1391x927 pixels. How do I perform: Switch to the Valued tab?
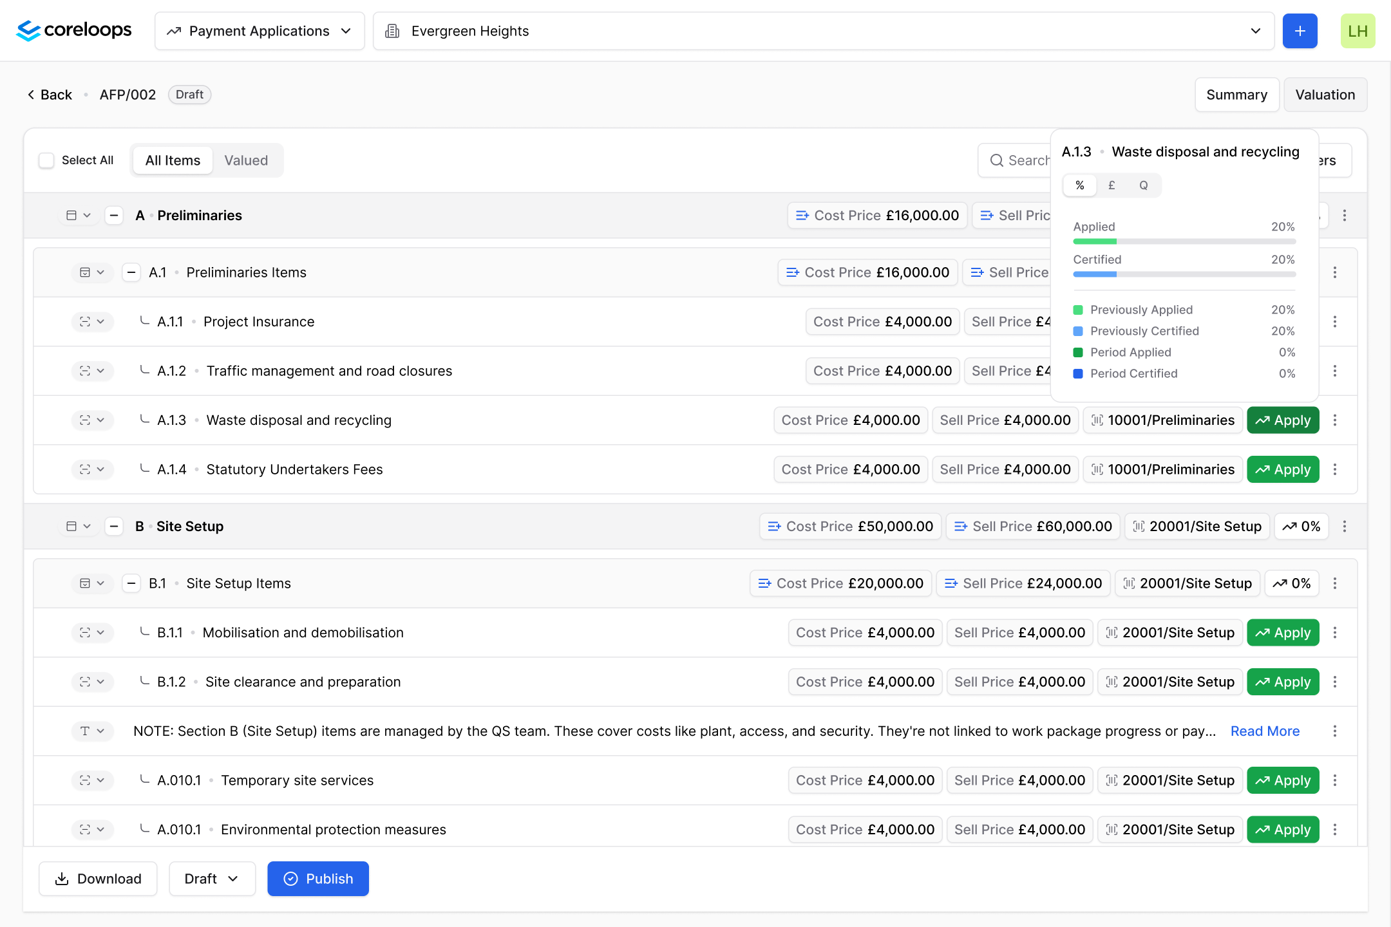[246, 160]
